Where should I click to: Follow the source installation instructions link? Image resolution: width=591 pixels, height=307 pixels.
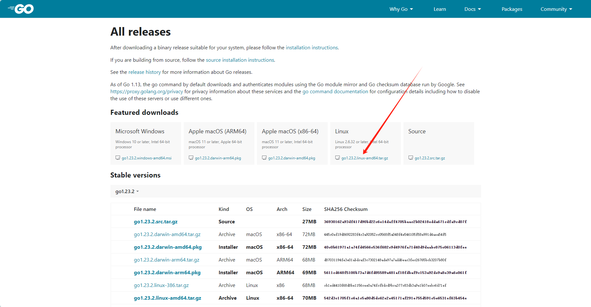[x=240, y=60]
